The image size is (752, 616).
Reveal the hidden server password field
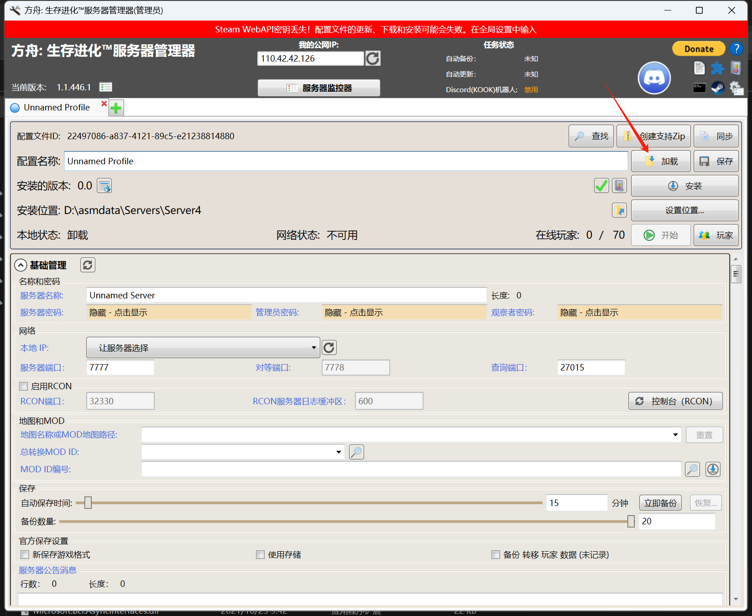[x=169, y=313]
